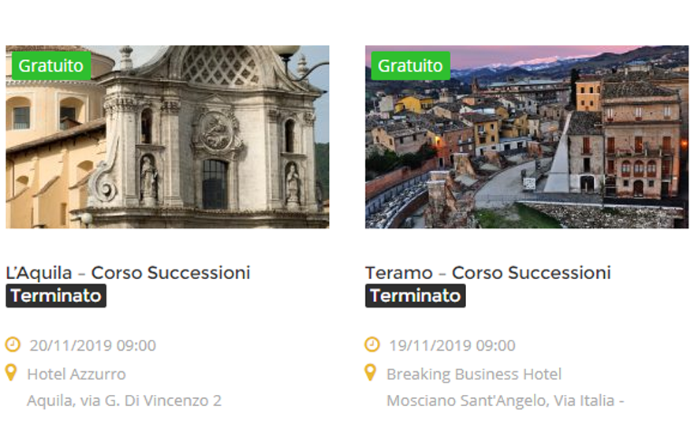The height and width of the screenshot is (432, 694).
Task: Click the Gratuito badge on the Teramo image
Action: [410, 65]
